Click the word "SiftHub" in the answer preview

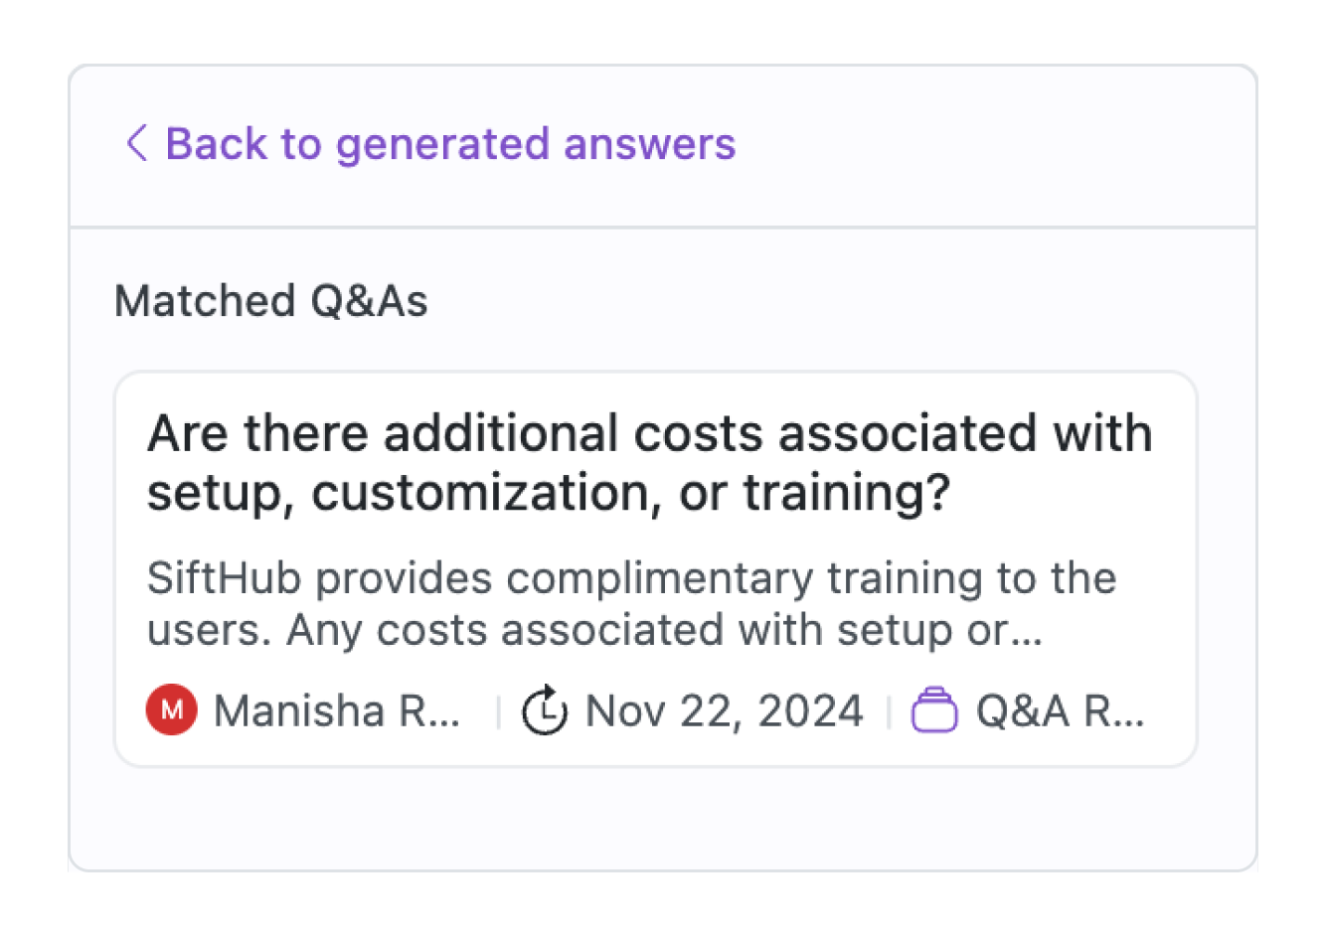[x=224, y=578]
